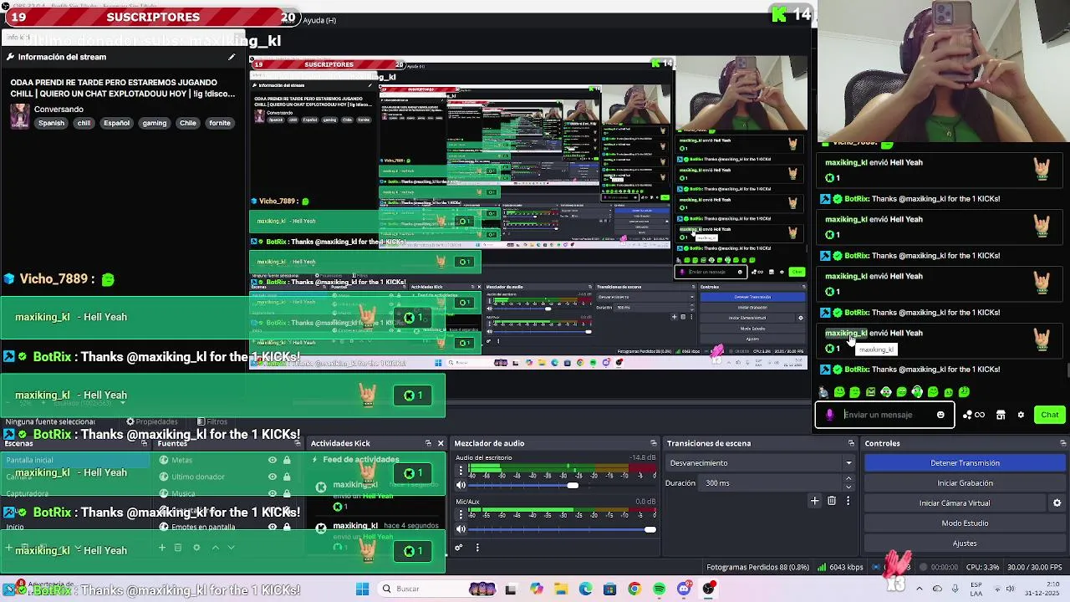Undock the Actividades Kick panel with the float icon
This screenshot has width=1070, height=602.
(428, 443)
